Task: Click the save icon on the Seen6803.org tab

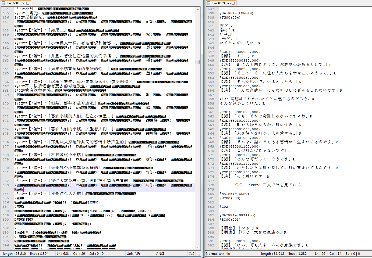Action: 208,3
